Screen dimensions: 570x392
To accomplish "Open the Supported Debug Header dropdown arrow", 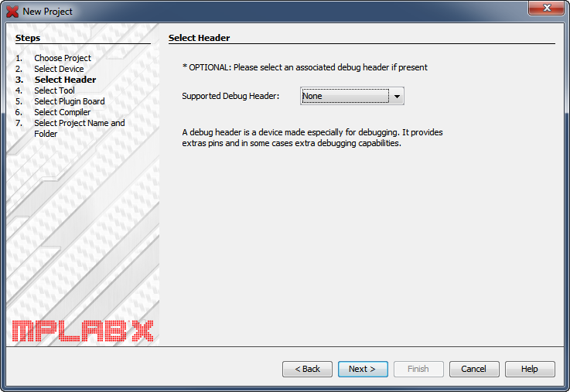I will click(x=397, y=97).
